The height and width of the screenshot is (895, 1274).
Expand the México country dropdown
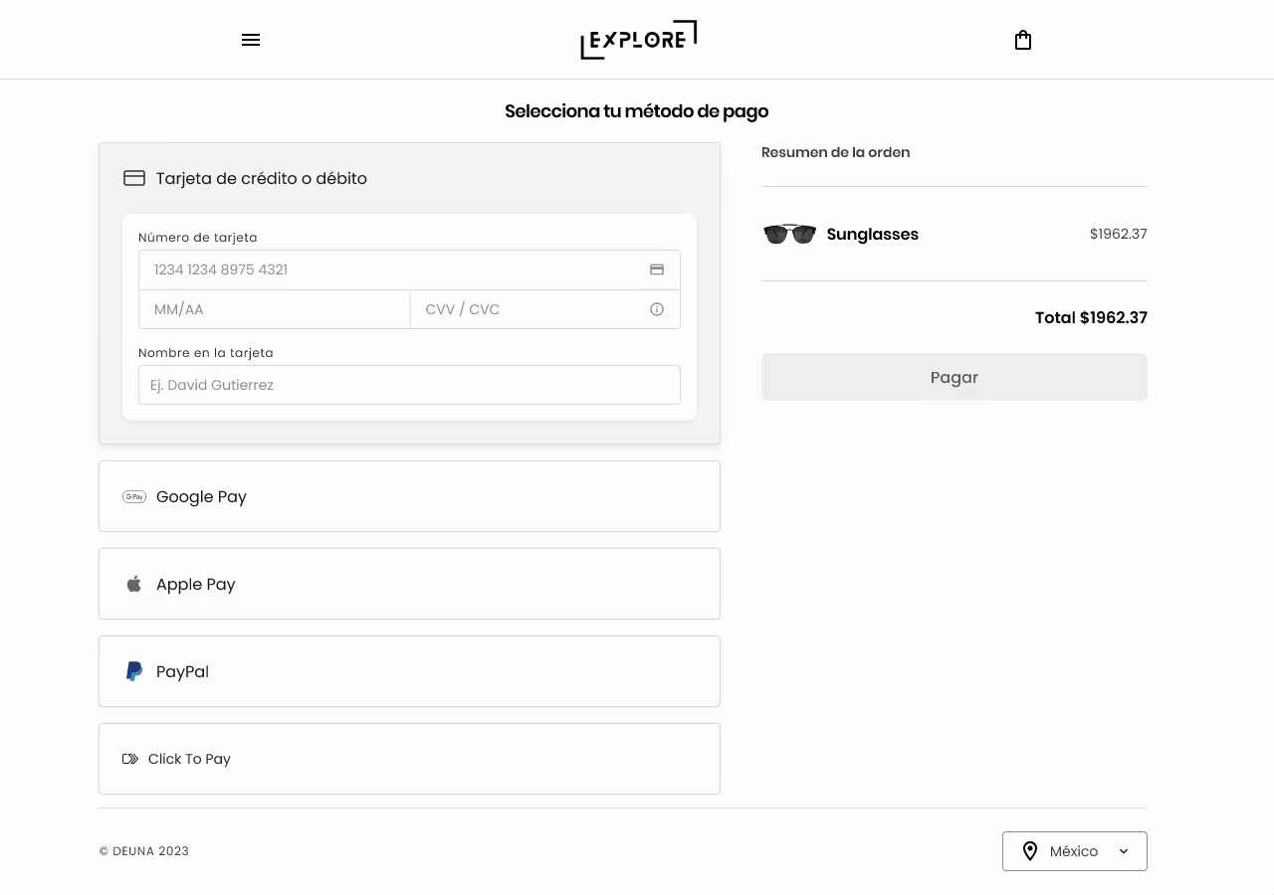click(1075, 851)
